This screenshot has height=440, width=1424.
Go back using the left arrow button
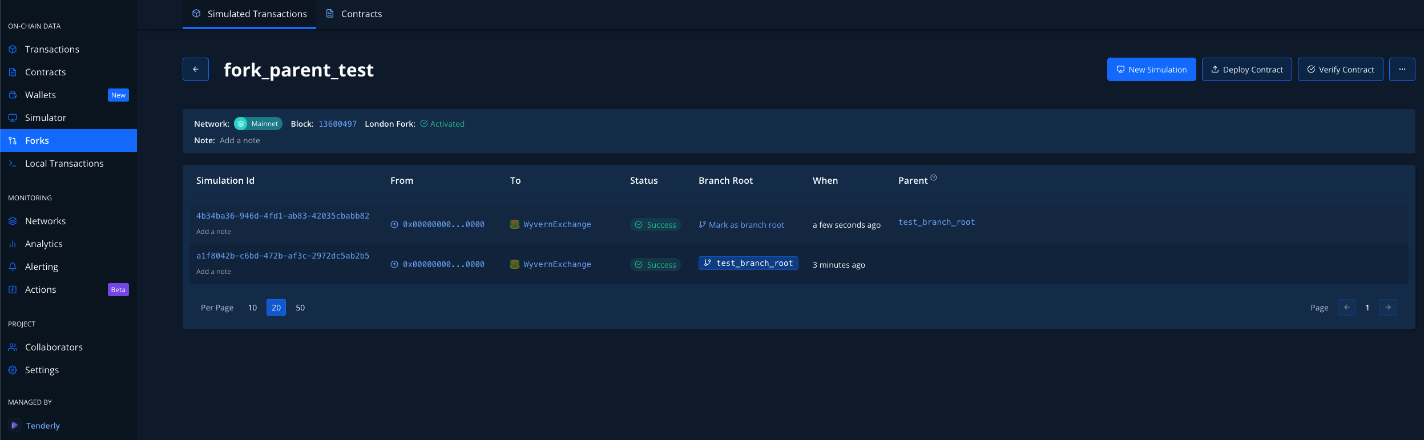coord(196,69)
